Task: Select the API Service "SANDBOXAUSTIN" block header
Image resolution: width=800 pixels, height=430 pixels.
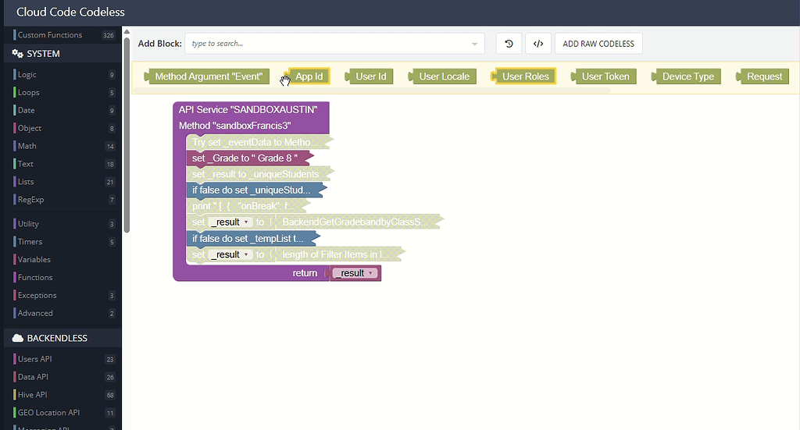Action: pyautogui.click(x=248, y=109)
